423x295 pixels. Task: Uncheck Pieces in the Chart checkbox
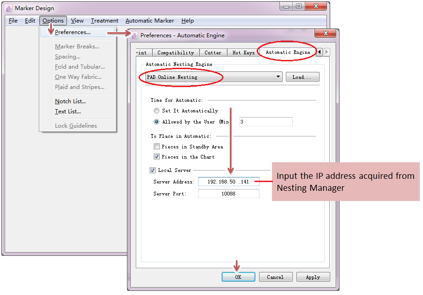click(157, 157)
